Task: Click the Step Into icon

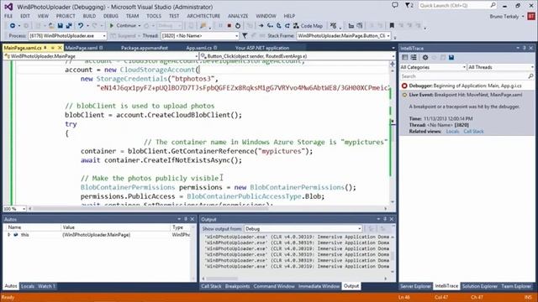Action: pos(270,26)
